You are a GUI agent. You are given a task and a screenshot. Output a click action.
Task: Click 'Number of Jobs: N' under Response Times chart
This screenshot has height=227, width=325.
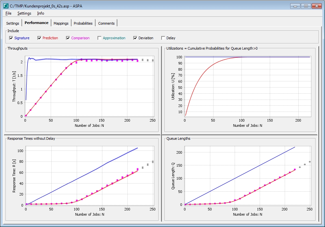click(x=90, y=214)
